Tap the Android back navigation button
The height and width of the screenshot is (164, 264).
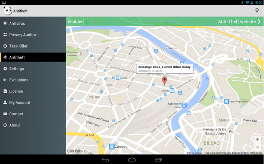(106, 160)
